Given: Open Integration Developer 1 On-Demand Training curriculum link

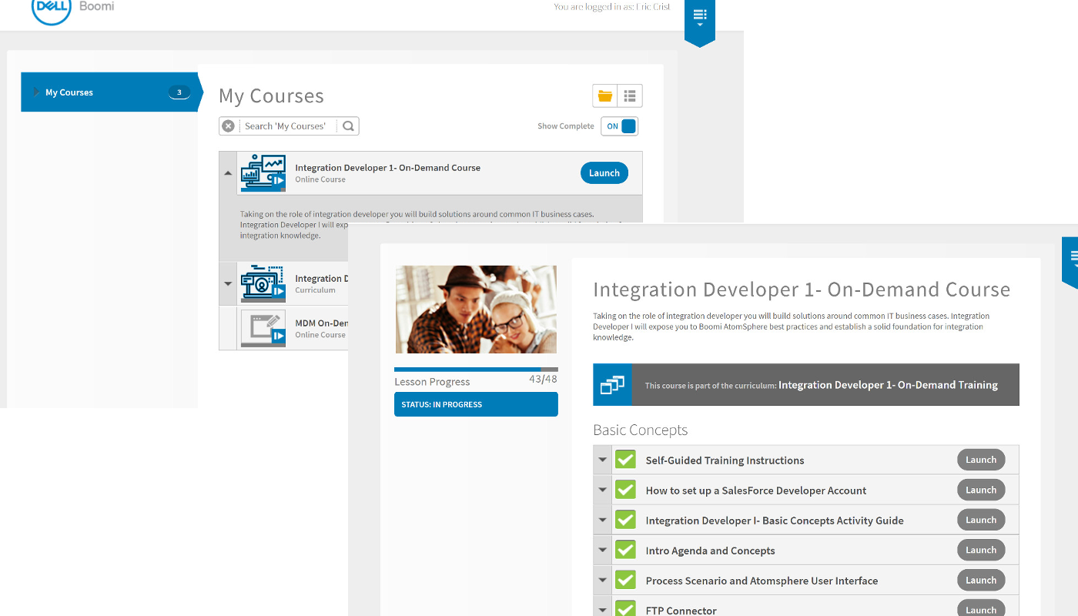Looking at the screenshot, I should coord(888,385).
